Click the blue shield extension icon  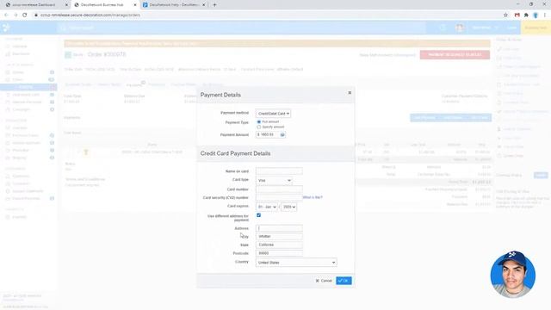536,15
